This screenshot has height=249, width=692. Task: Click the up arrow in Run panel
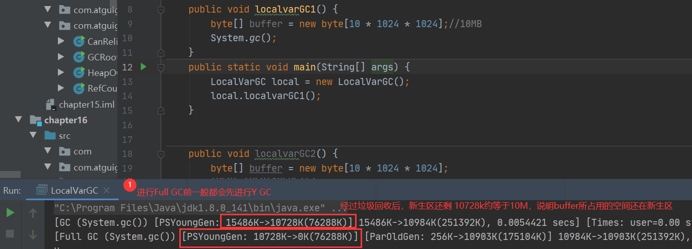pyautogui.click(x=33, y=213)
